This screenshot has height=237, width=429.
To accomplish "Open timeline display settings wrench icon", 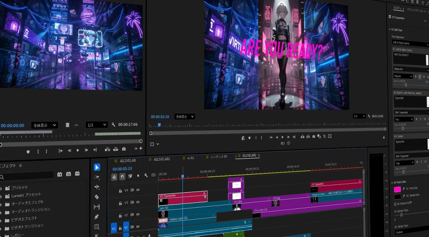I will pos(145,175).
